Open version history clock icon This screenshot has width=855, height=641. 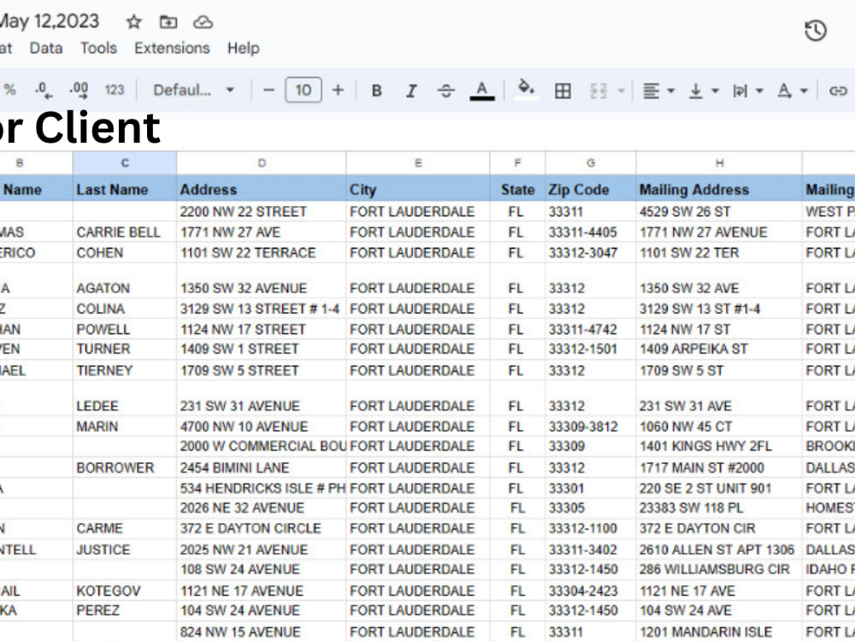[x=815, y=31]
